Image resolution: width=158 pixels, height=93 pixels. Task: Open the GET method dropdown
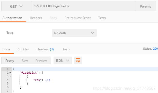[16, 6]
